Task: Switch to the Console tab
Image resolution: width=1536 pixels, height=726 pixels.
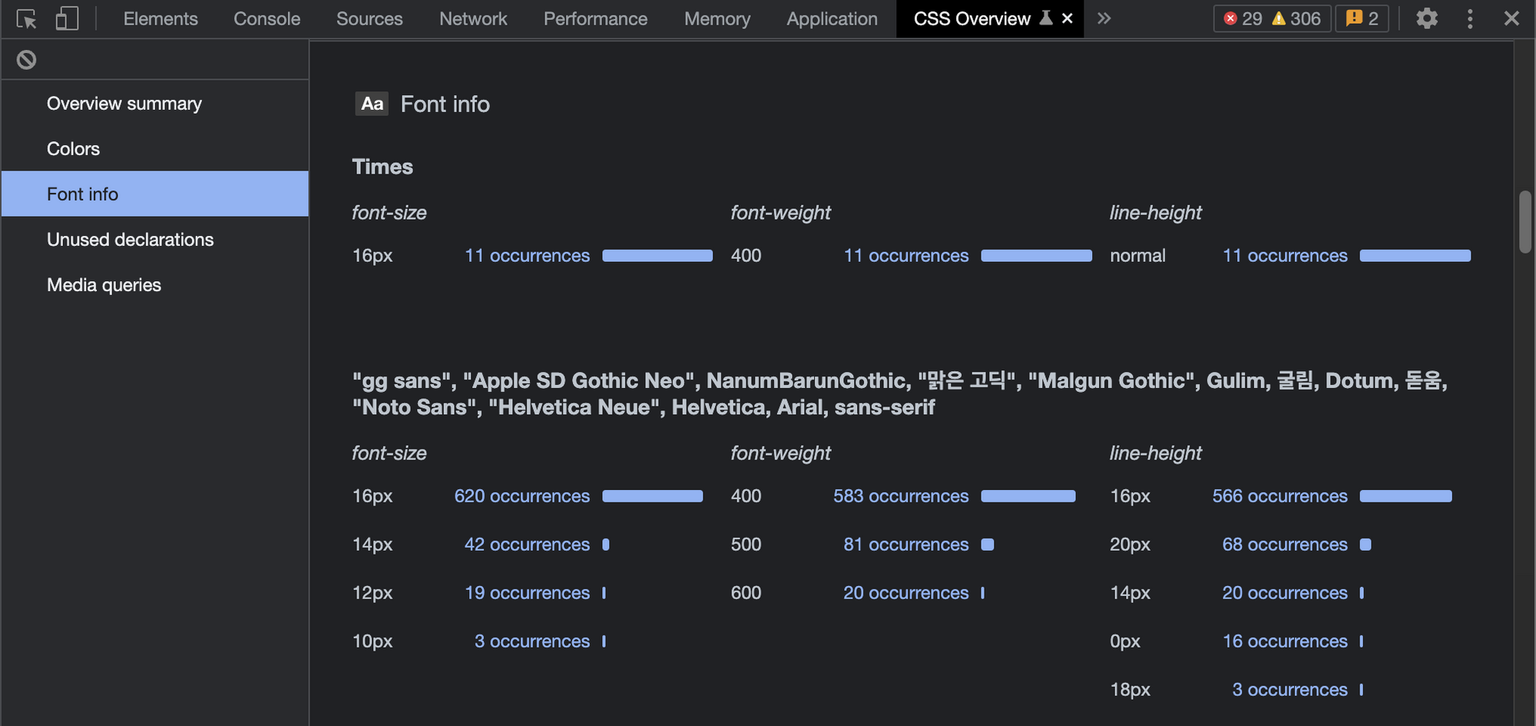Action: point(266,18)
